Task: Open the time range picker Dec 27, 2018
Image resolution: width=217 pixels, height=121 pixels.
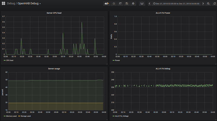Action: 176,3
